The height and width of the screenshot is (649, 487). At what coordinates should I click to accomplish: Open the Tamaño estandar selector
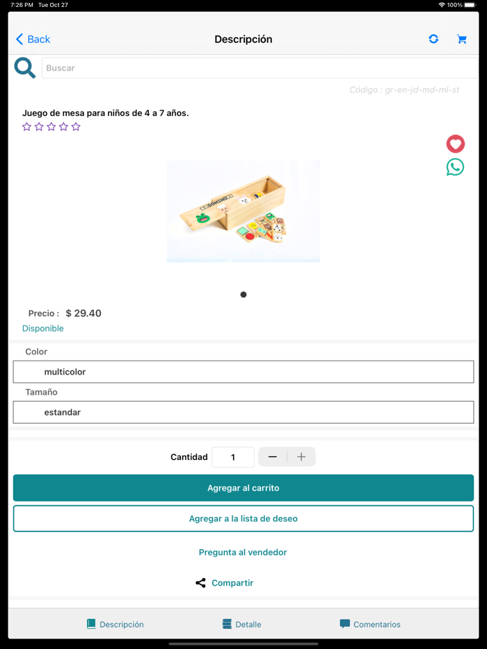pyautogui.click(x=243, y=412)
